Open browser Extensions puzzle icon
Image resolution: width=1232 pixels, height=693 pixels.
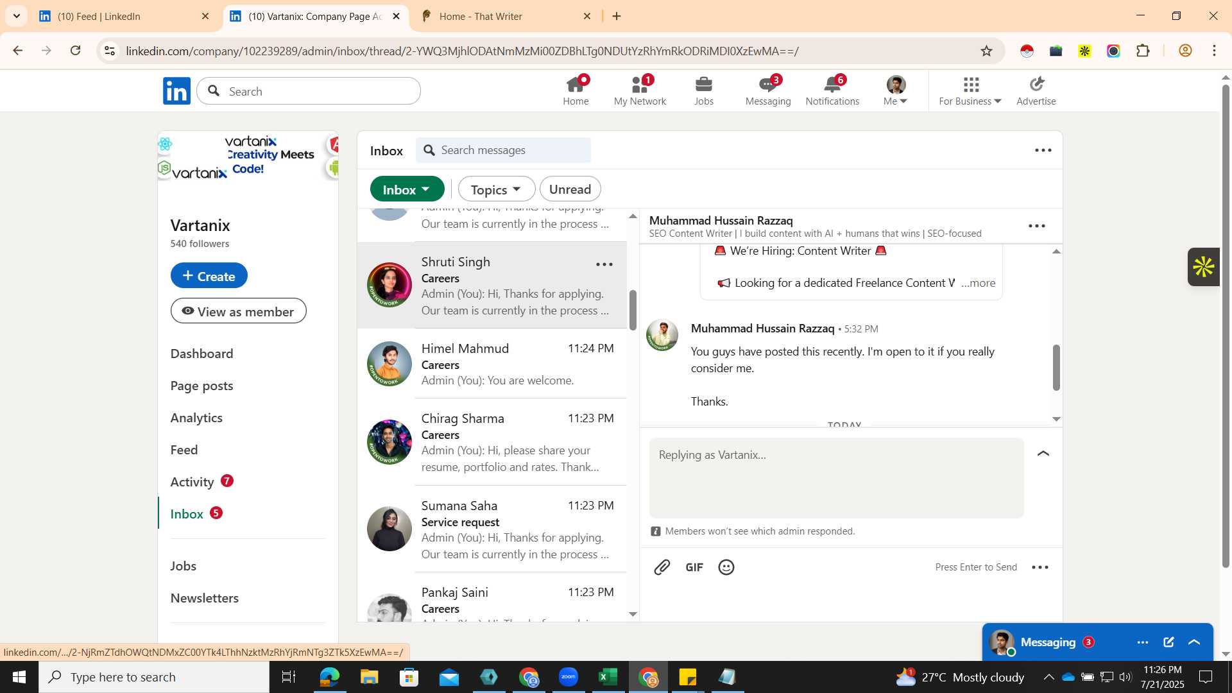[x=1143, y=51]
